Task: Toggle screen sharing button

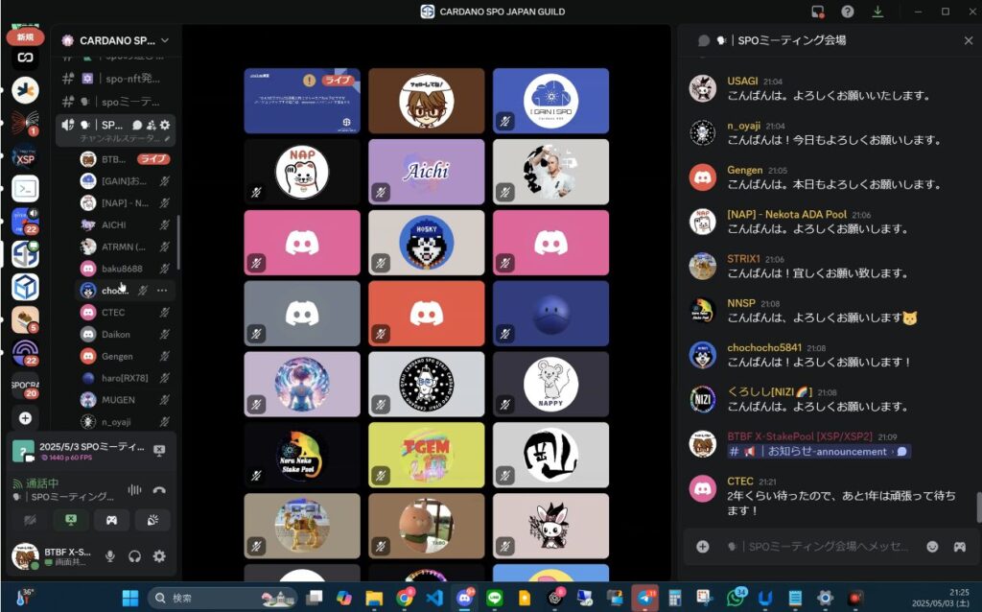Action: click(x=71, y=520)
